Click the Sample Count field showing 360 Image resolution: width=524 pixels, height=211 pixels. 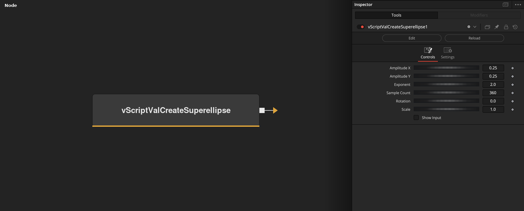(x=493, y=93)
